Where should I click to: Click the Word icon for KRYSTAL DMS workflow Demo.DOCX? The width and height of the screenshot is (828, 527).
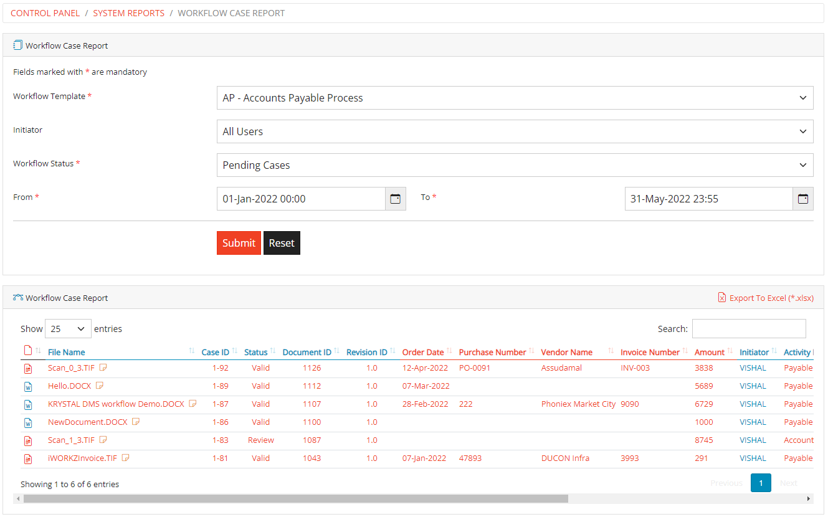coord(27,404)
